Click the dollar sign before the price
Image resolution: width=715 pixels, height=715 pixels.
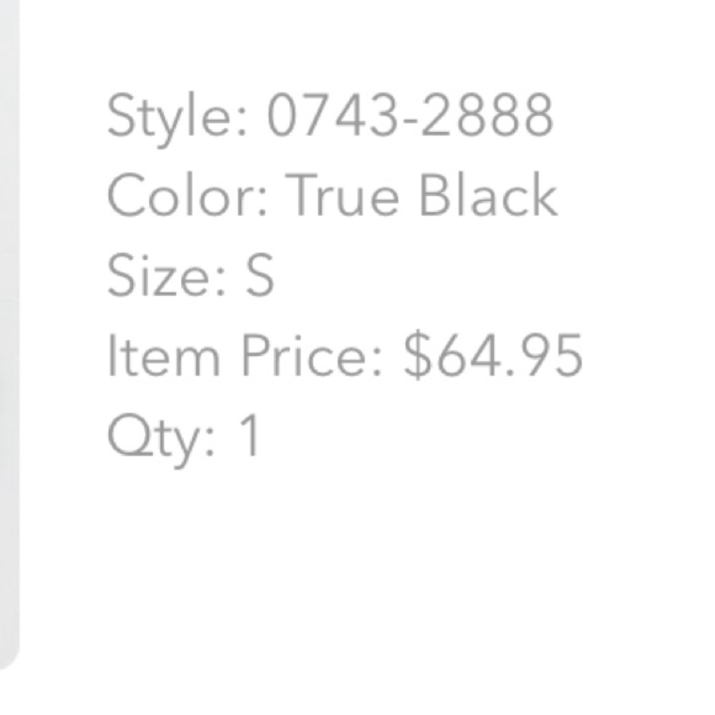coord(415,356)
